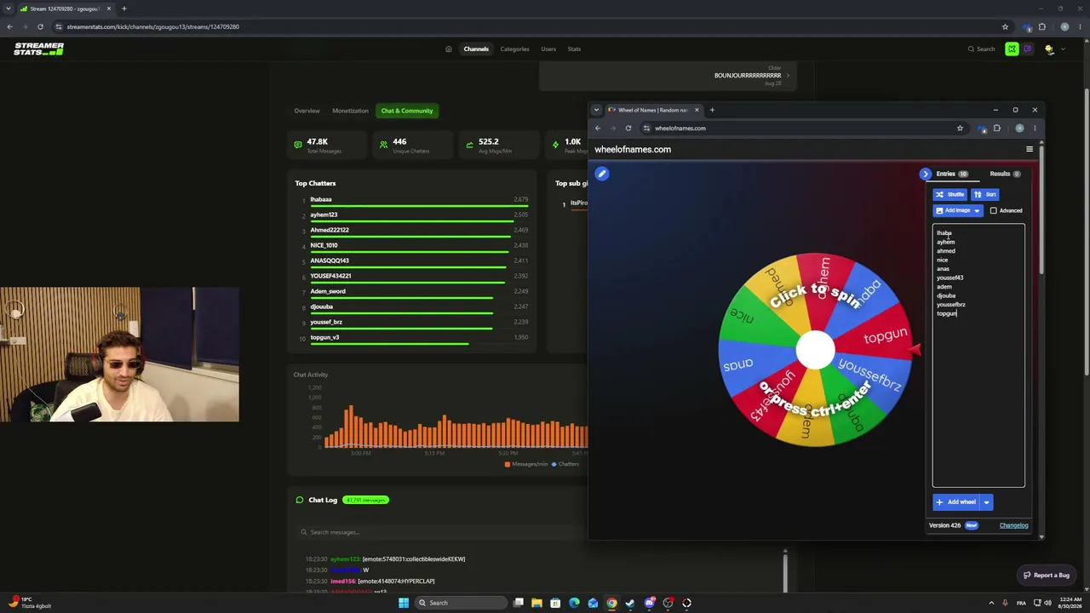Viewport: 1090px width, 613px height.
Task: Click top chatter lhabaaa
Action: [x=321, y=199]
